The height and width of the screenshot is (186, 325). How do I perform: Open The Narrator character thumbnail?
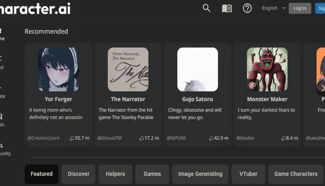pyautogui.click(x=128, y=69)
